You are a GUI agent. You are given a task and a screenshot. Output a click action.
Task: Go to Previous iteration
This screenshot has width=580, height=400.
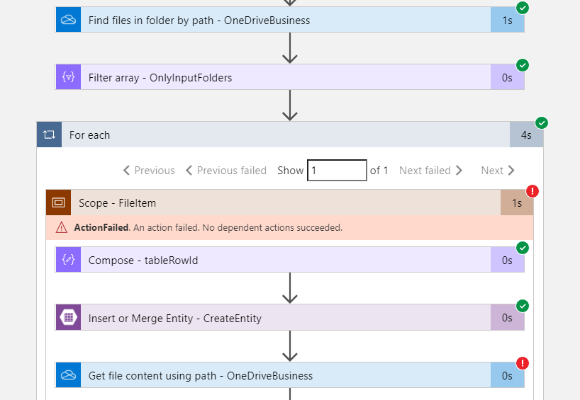tap(149, 171)
